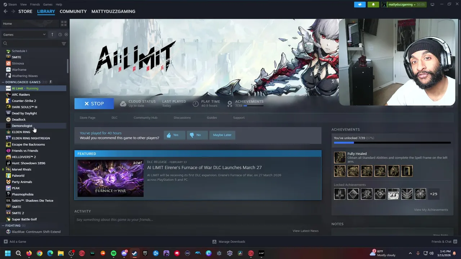This screenshot has height=259, width=461.
Task: Click View Latest News link
Action: point(305,231)
